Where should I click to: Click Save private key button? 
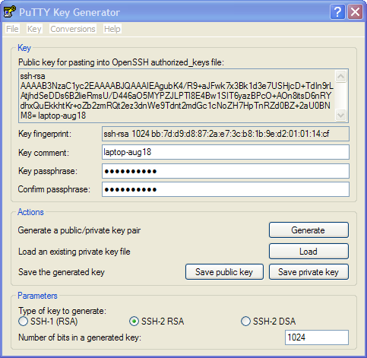pyautogui.click(x=308, y=272)
